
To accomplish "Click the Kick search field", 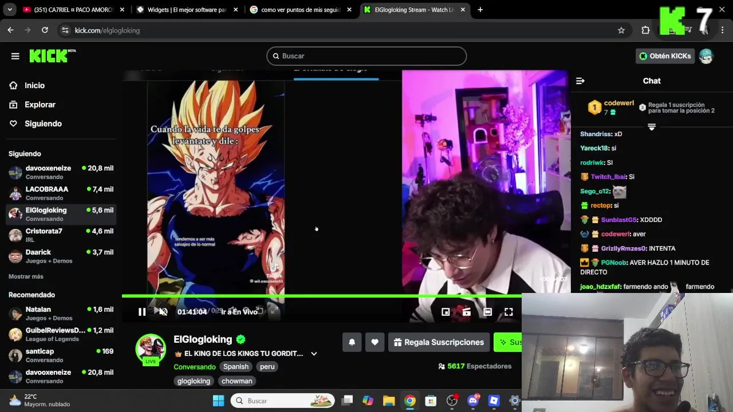I will (366, 56).
